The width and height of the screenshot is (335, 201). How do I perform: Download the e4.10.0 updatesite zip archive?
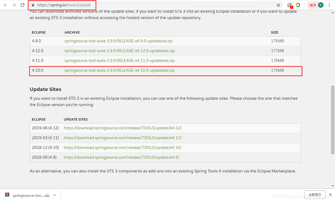[x=120, y=70]
